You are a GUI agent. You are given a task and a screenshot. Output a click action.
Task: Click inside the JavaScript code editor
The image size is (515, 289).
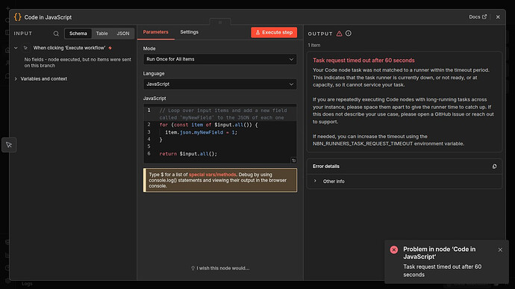tap(220, 134)
